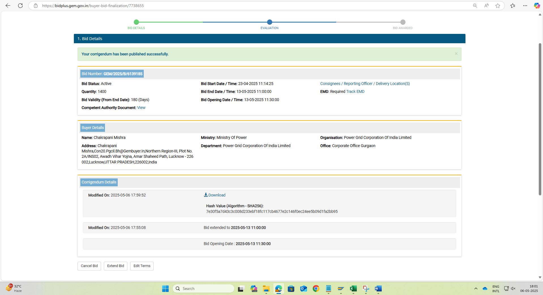
Task: Click the '1. Bid Details' section header
Action: pos(269,39)
